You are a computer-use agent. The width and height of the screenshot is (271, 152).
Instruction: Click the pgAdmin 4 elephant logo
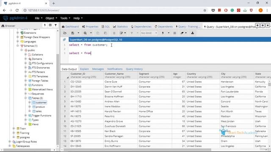coord(6,18)
